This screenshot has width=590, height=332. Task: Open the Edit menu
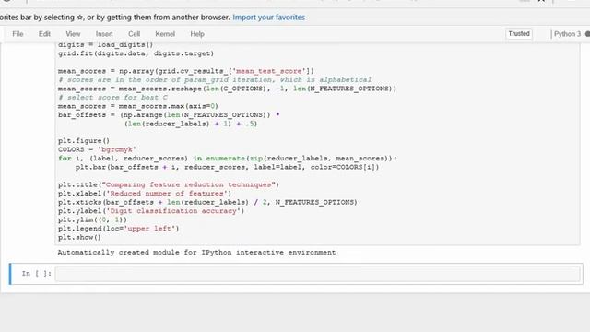(x=44, y=34)
